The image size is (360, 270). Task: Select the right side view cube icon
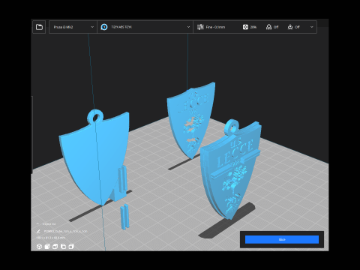(71, 247)
